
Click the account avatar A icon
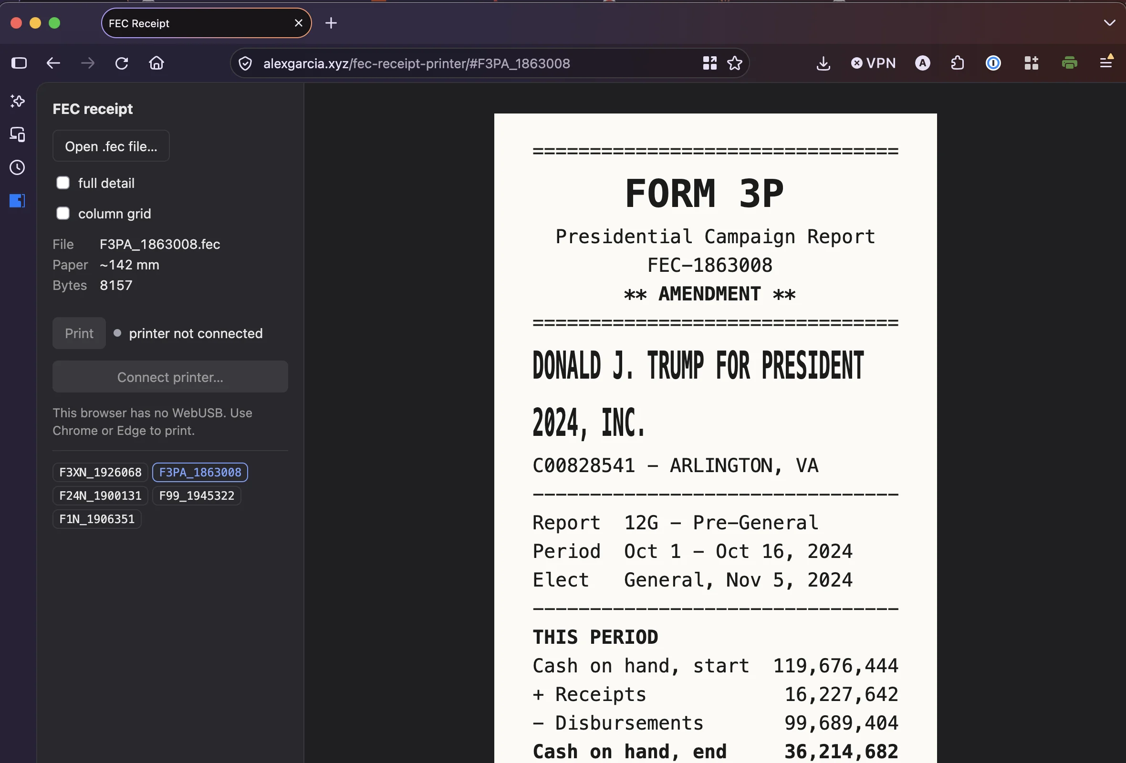922,63
